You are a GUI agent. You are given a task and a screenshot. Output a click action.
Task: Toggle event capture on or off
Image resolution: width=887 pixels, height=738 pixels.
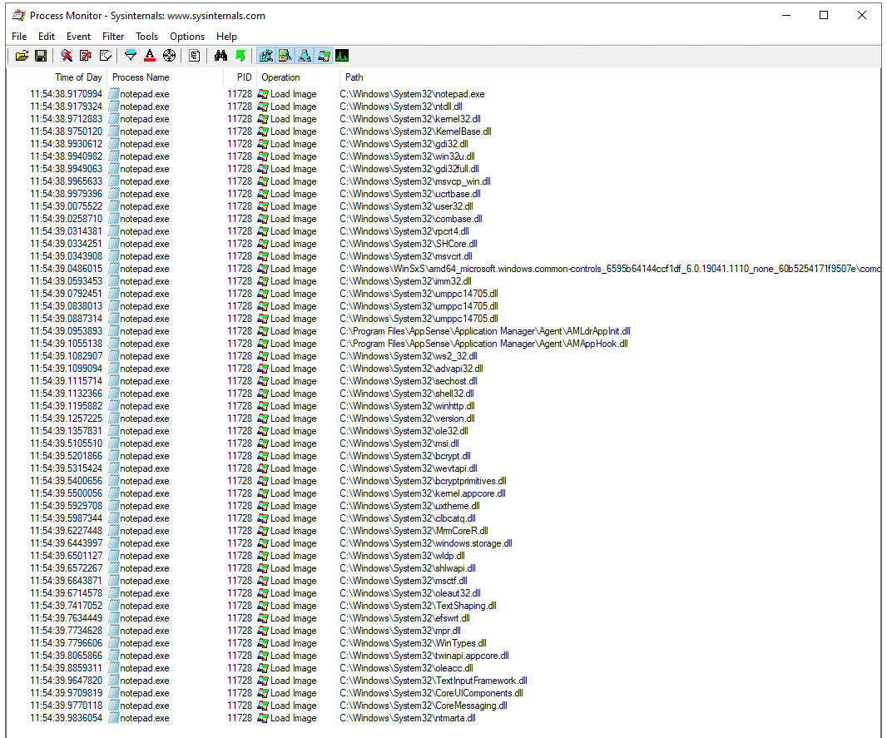(x=67, y=55)
